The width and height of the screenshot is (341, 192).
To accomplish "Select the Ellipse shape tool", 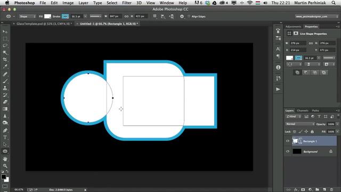I will (x=5, y=151).
